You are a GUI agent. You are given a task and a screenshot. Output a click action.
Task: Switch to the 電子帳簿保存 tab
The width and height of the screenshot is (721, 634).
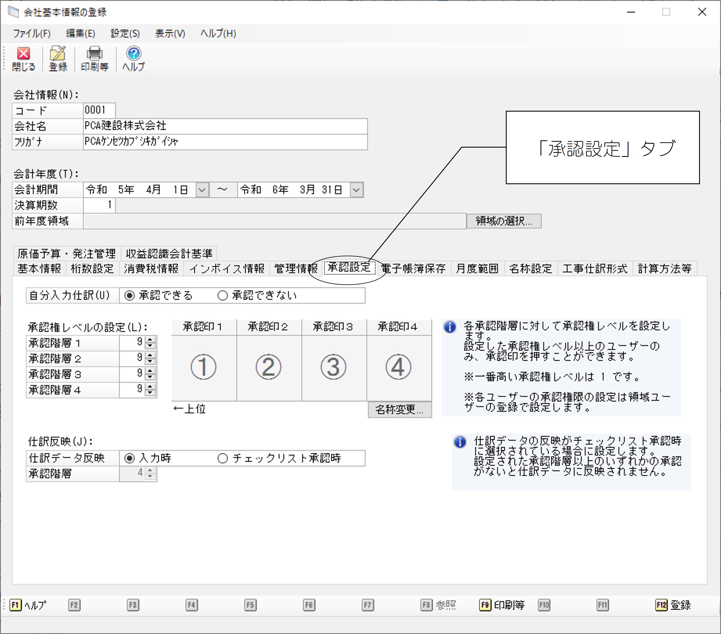click(x=413, y=268)
